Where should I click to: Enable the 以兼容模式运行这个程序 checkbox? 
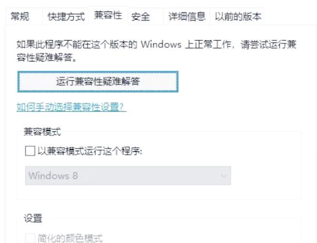tap(30, 151)
